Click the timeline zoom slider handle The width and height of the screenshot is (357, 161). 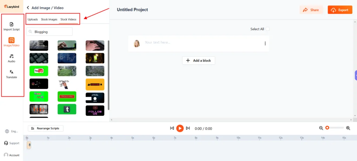[x=327, y=128]
